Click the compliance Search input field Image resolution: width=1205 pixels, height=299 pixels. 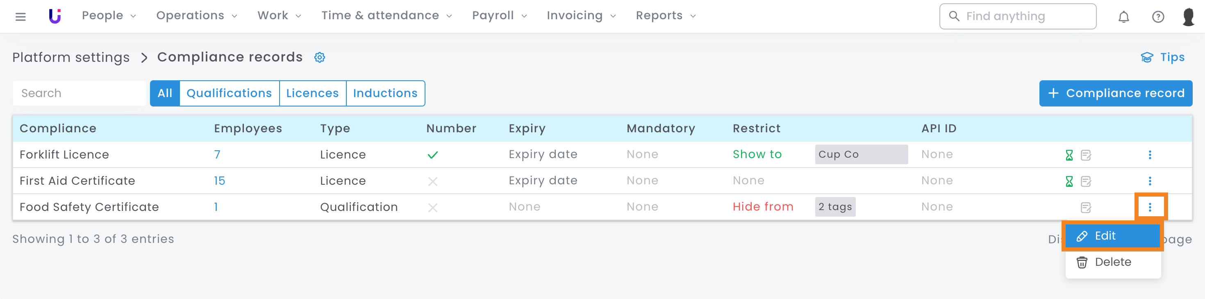click(80, 93)
